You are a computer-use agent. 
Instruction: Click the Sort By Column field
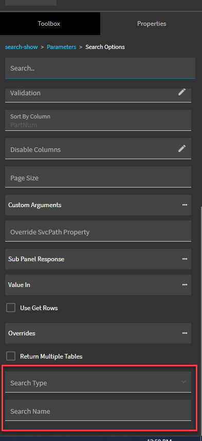(98, 120)
